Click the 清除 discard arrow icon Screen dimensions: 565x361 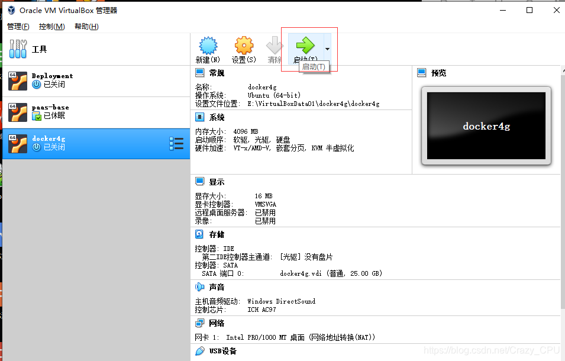[275, 46]
